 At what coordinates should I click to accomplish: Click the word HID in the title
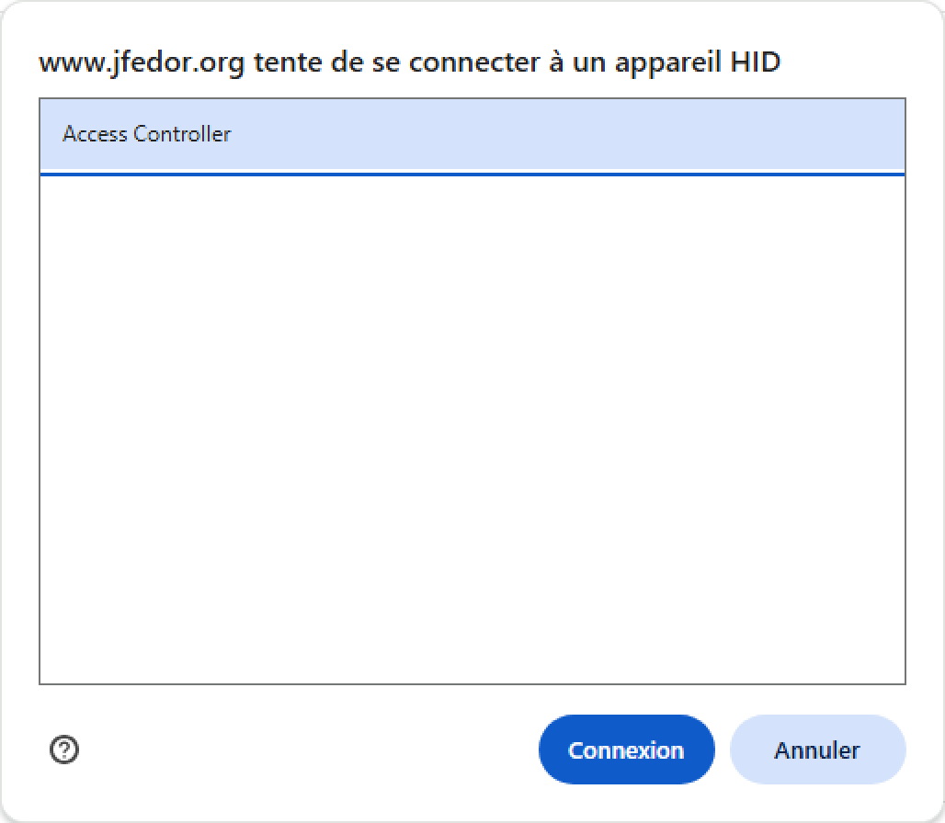tap(755, 62)
